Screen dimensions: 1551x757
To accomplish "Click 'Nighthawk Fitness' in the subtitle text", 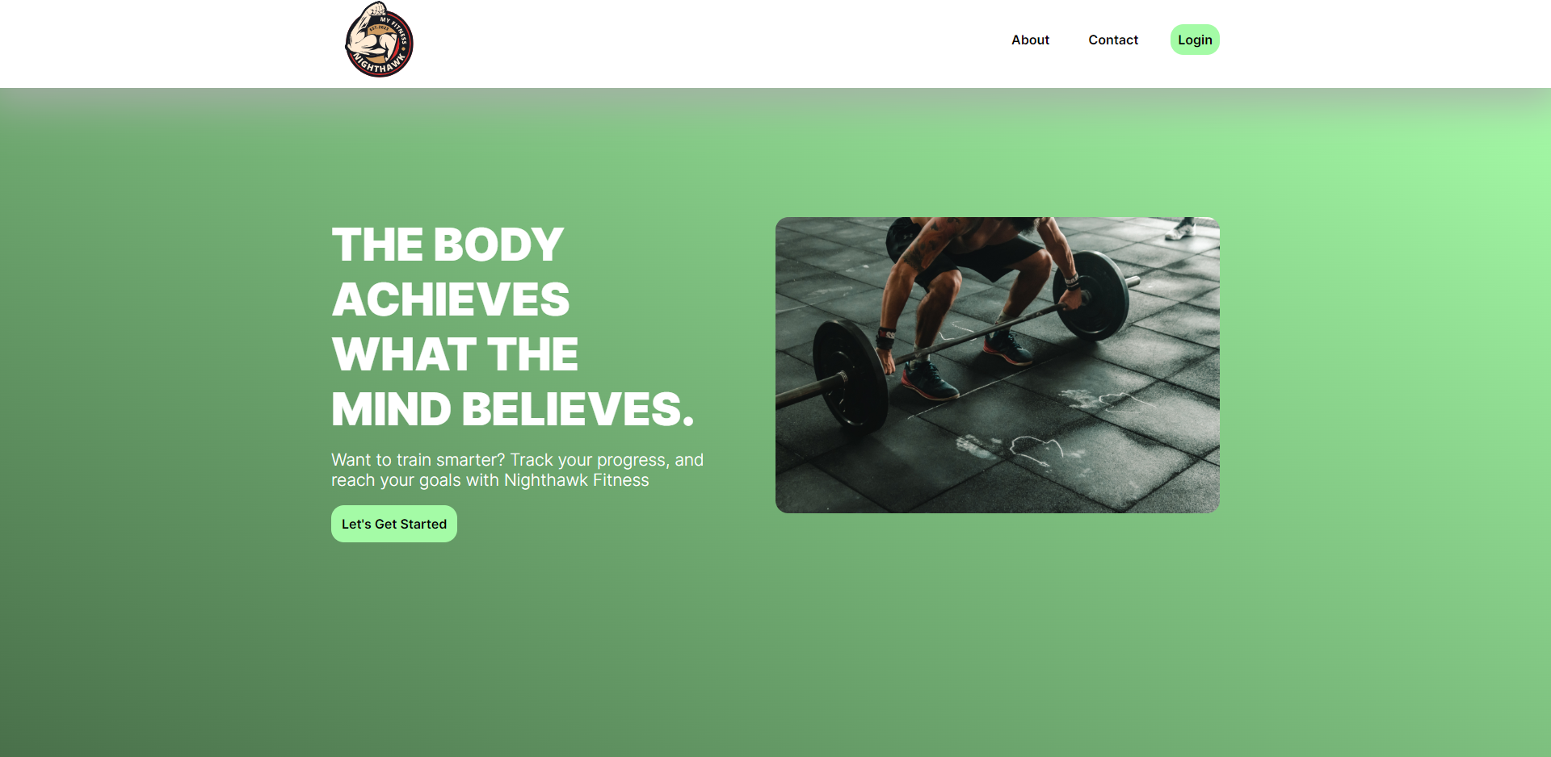I will pyautogui.click(x=577, y=480).
